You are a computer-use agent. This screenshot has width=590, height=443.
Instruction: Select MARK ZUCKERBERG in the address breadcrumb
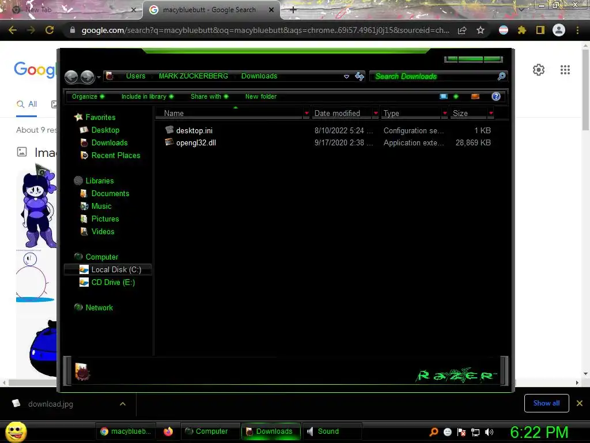[x=194, y=76]
